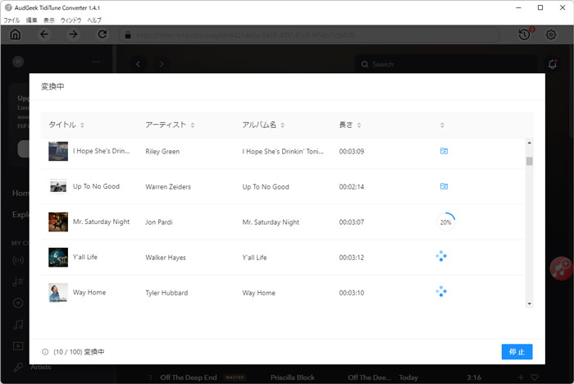
Task: Click the title Y'all Life
Action: [x=85, y=257]
